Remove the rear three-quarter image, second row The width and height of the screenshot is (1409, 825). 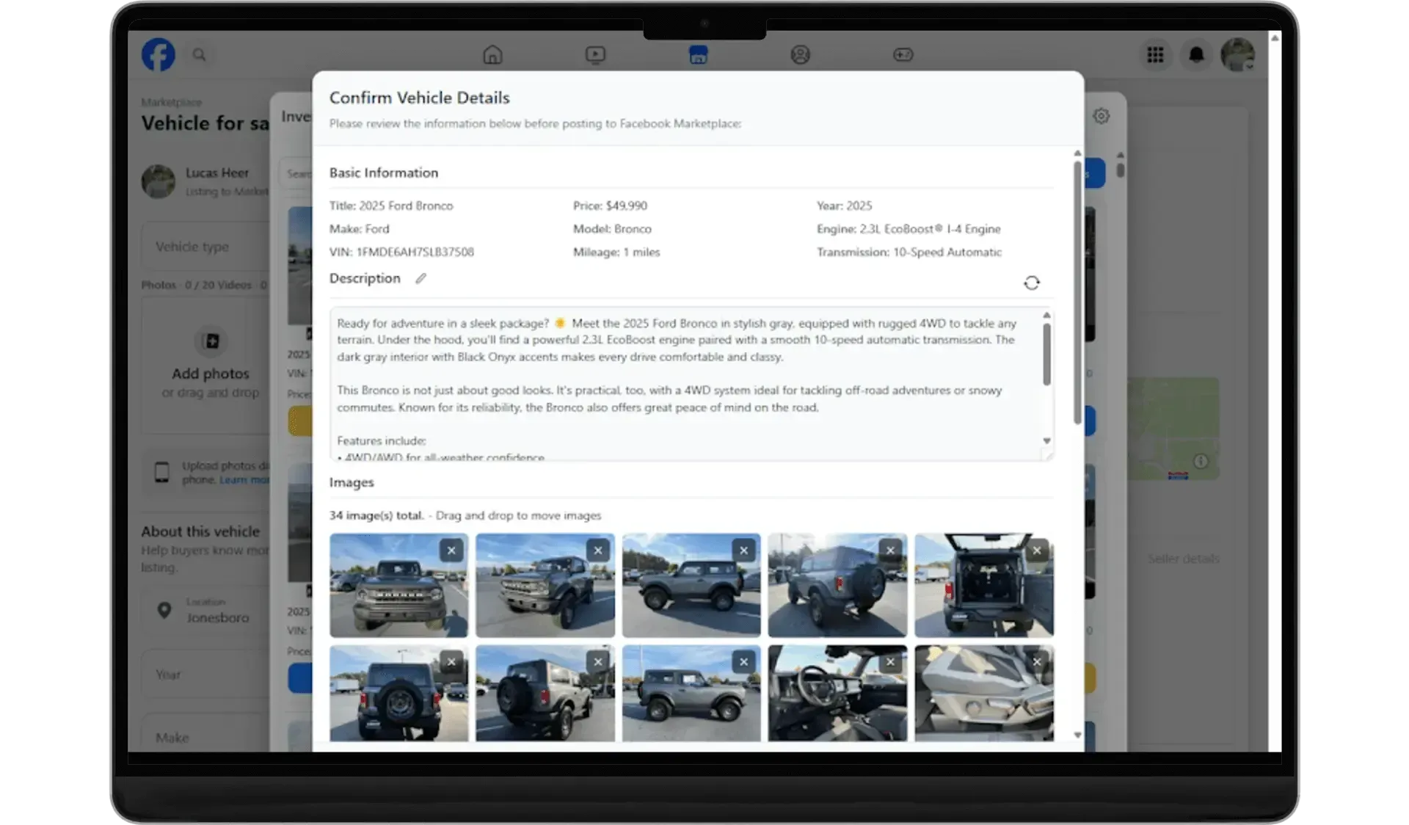coord(598,662)
